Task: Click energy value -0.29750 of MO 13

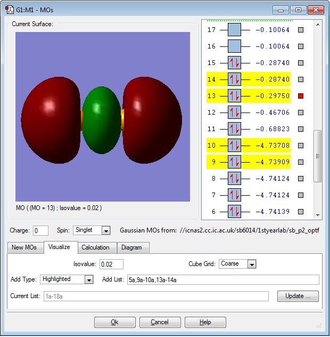Action: pos(273,96)
